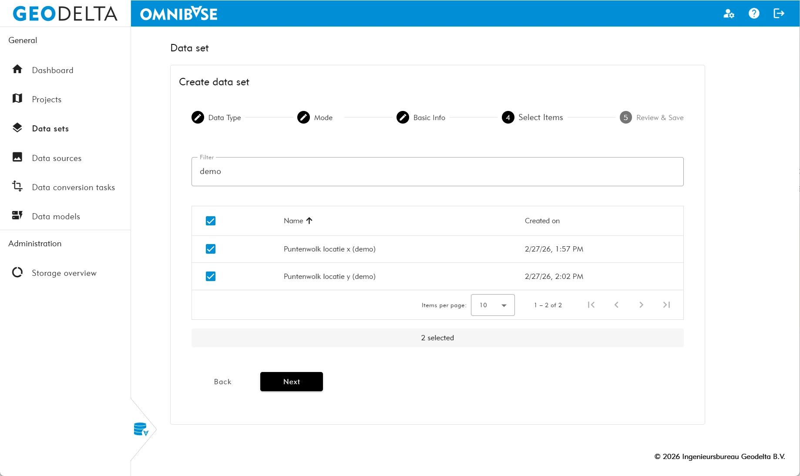Viewport: 800px width, 476px height.
Task: Click the Data conversion tasks crop icon
Action: [17, 187]
